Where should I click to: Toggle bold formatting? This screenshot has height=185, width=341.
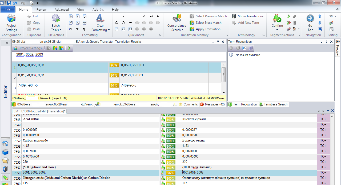click(x=71, y=16)
